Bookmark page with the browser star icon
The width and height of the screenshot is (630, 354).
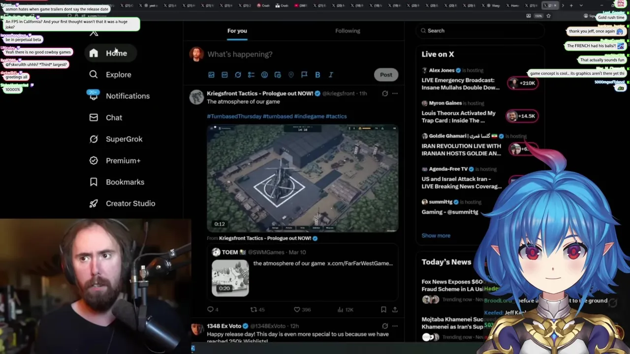548,16
